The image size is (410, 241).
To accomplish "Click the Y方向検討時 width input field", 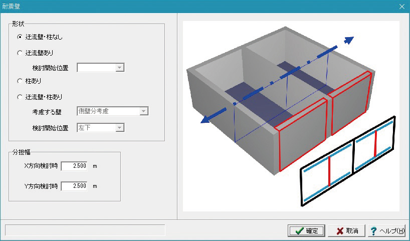I will [x=74, y=186].
